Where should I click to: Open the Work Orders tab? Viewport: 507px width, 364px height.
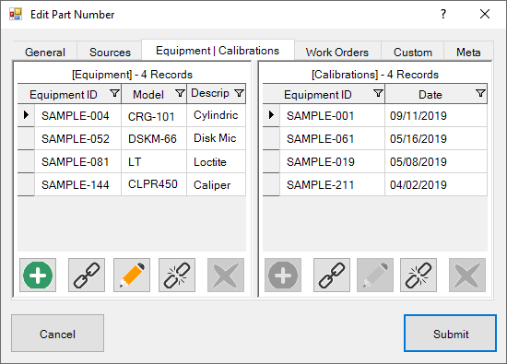click(x=337, y=52)
